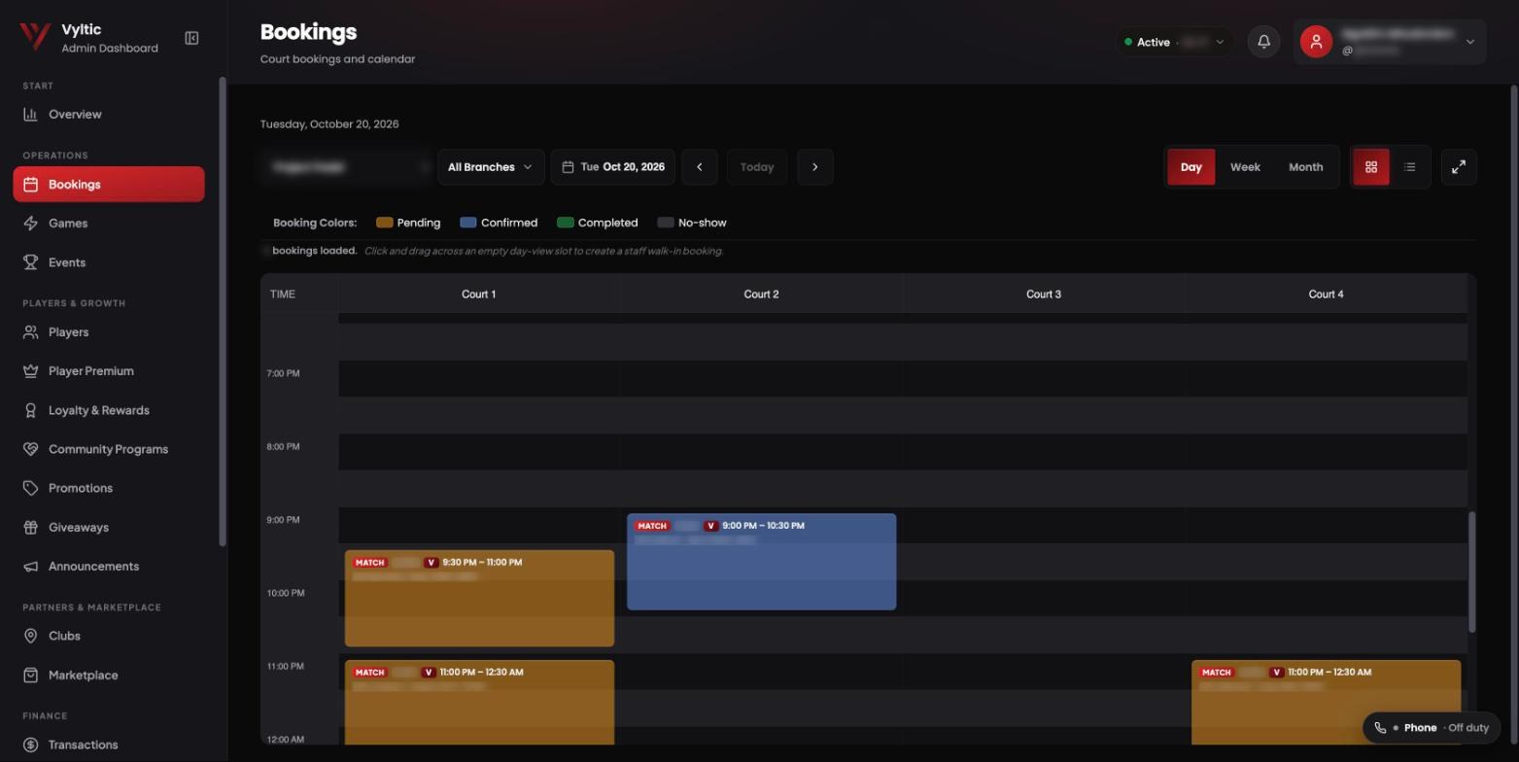1519x762 pixels.
Task: Select the grid layout view toggle
Action: click(1371, 167)
